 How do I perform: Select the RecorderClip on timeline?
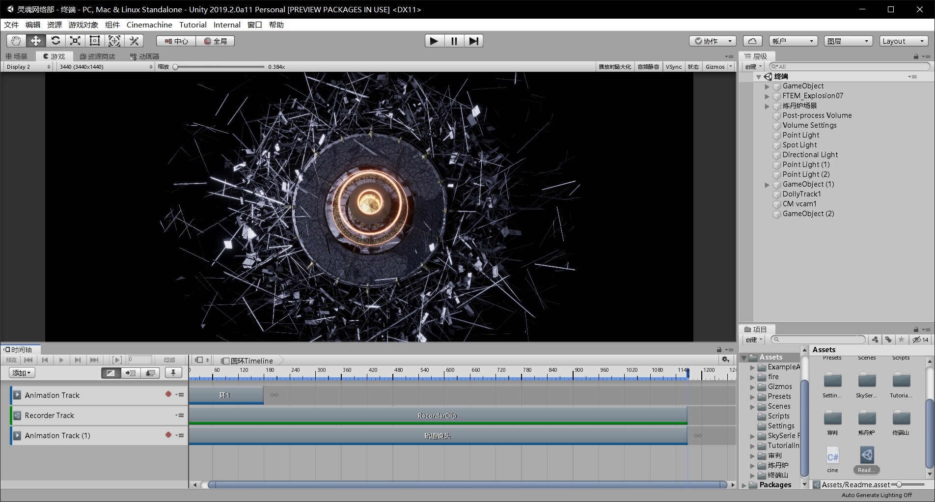click(x=437, y=416)
